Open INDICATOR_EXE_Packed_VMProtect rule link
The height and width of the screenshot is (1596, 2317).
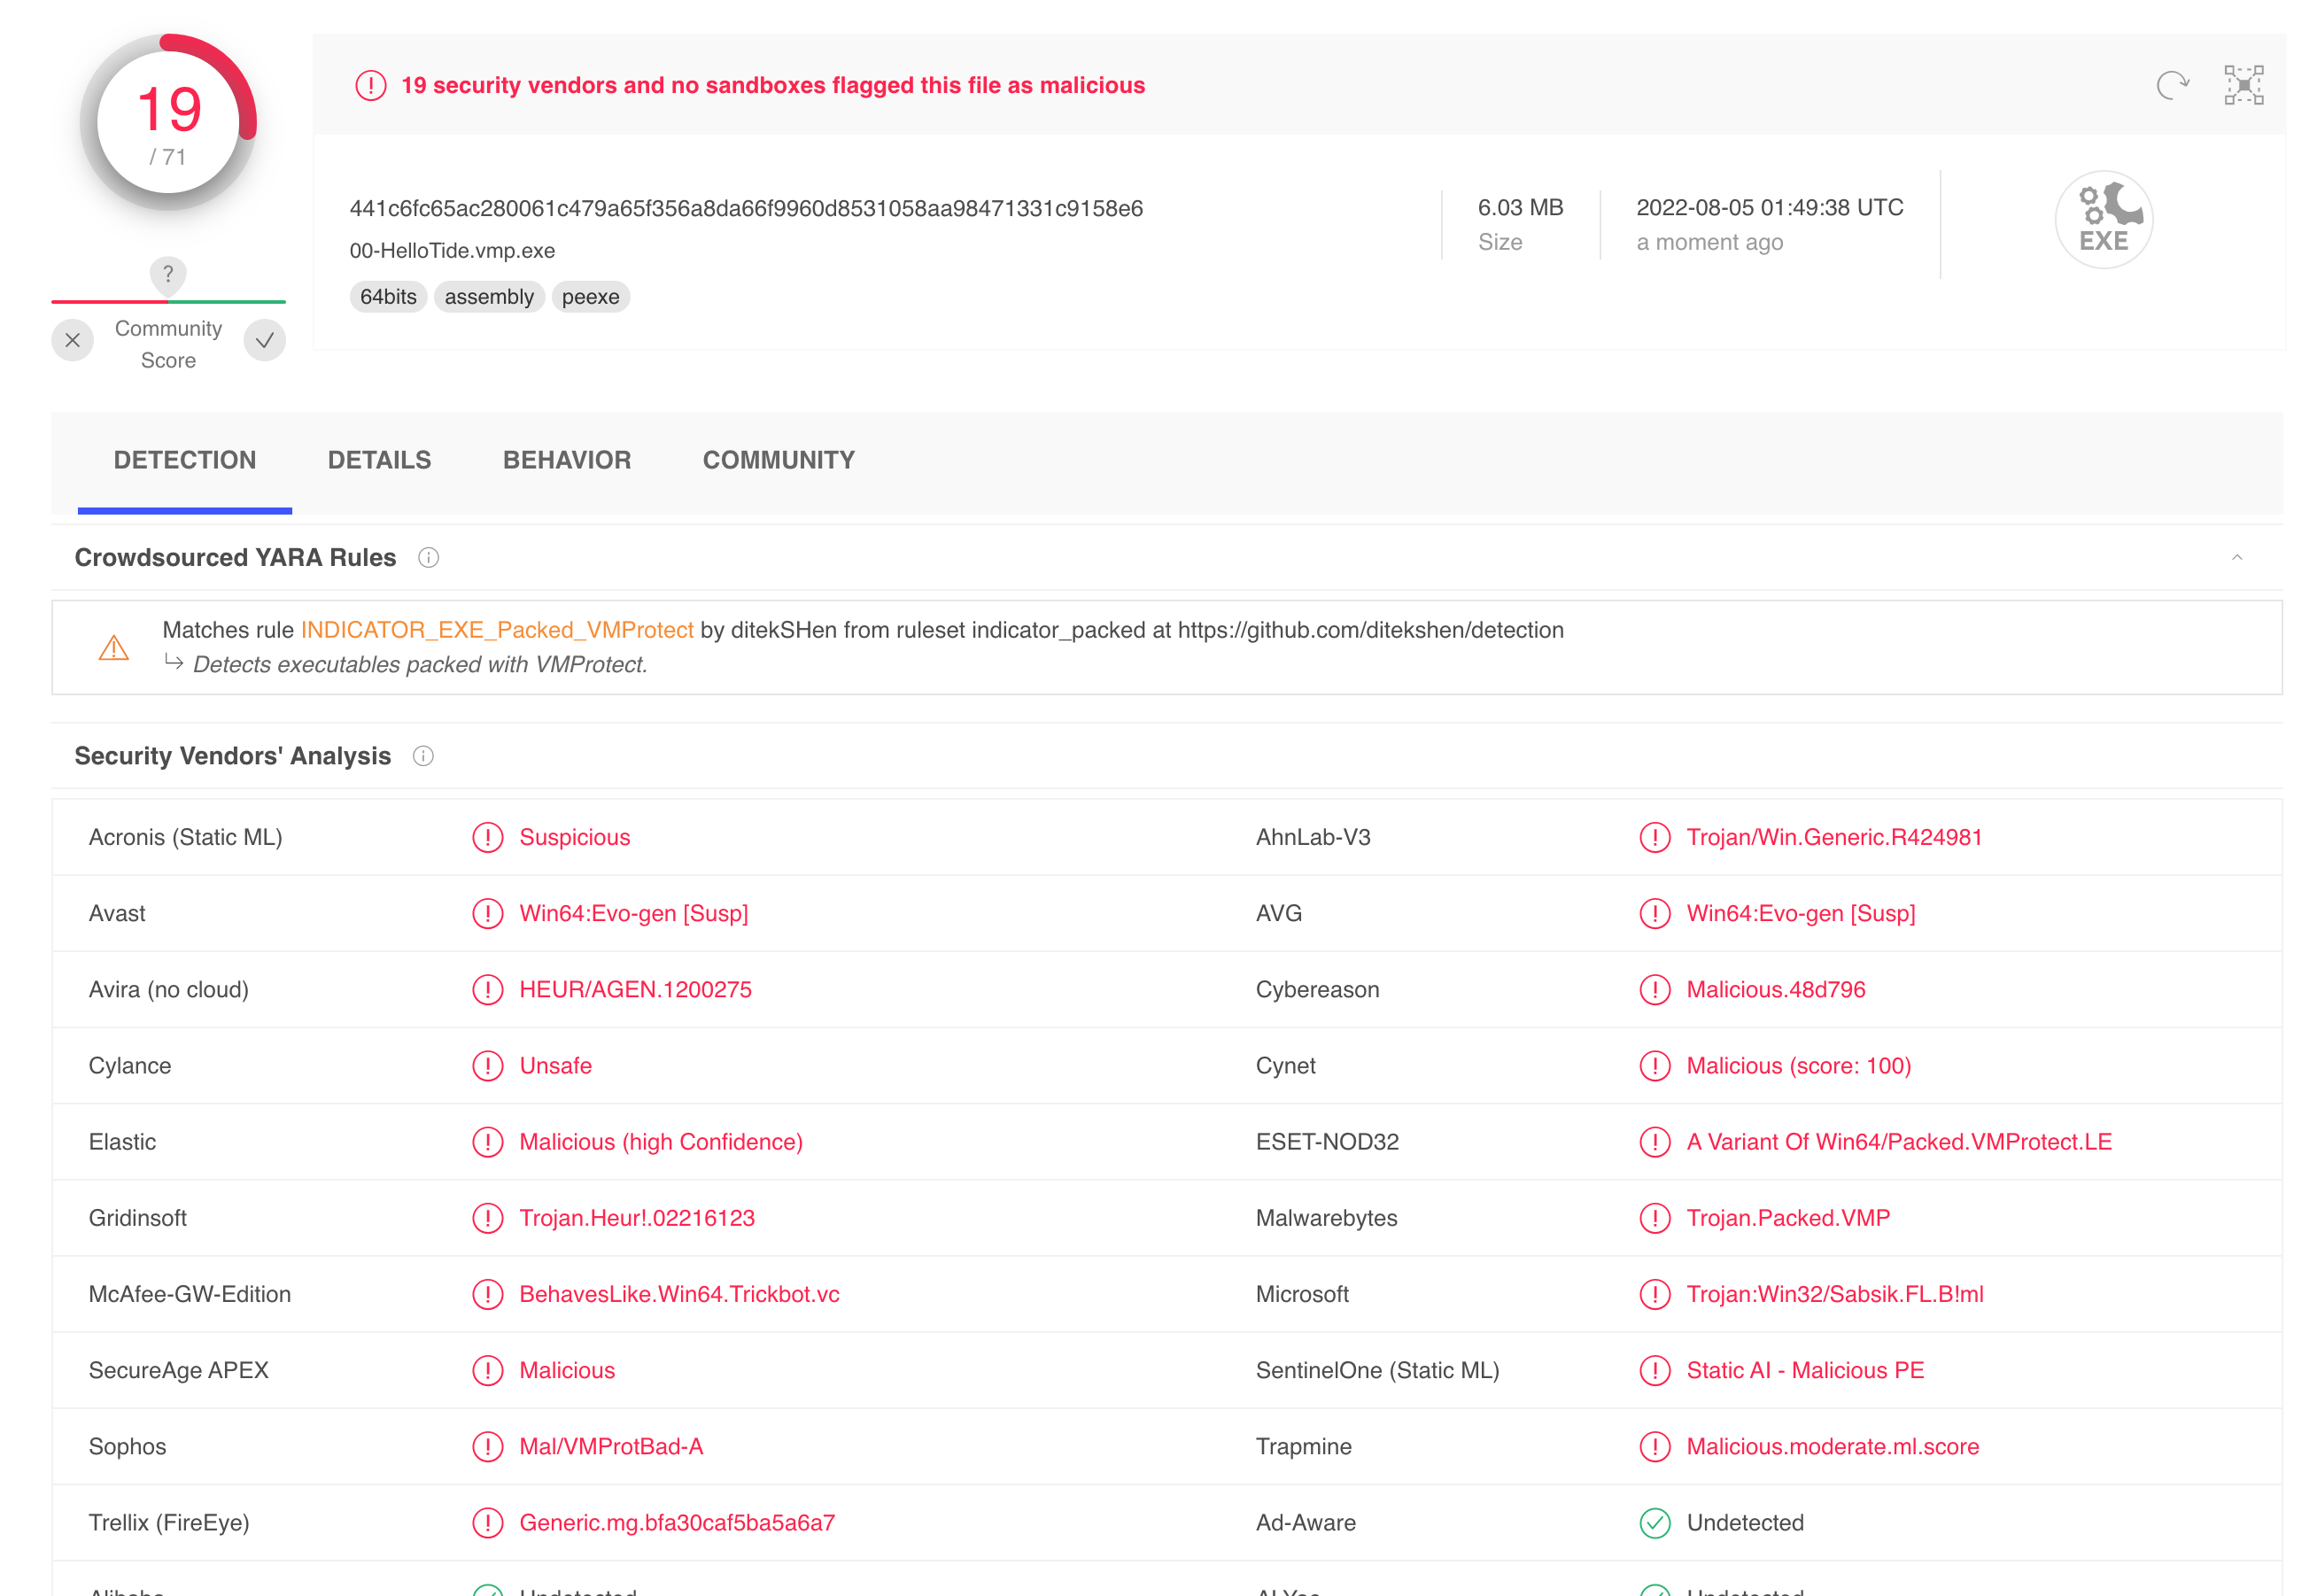click(x=497, y=630)
